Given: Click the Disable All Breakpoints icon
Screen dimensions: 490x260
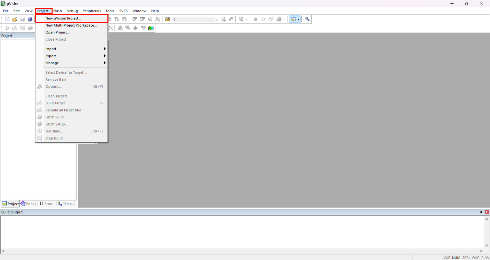Looking at the screenshot, I should pos(271,19).
